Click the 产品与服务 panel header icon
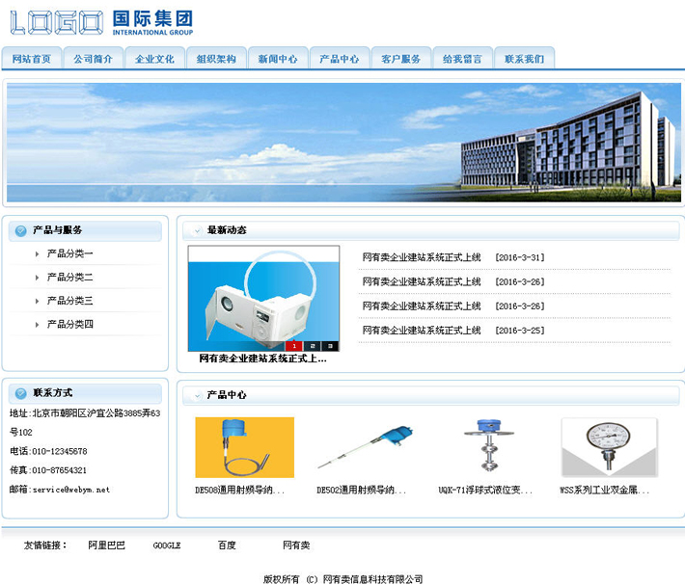685x585 pixels. click(x=20, y=230)
